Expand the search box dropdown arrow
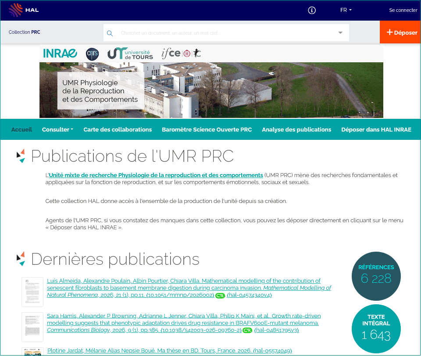This screenshot has height=356, width=421. tap(340, 33)
